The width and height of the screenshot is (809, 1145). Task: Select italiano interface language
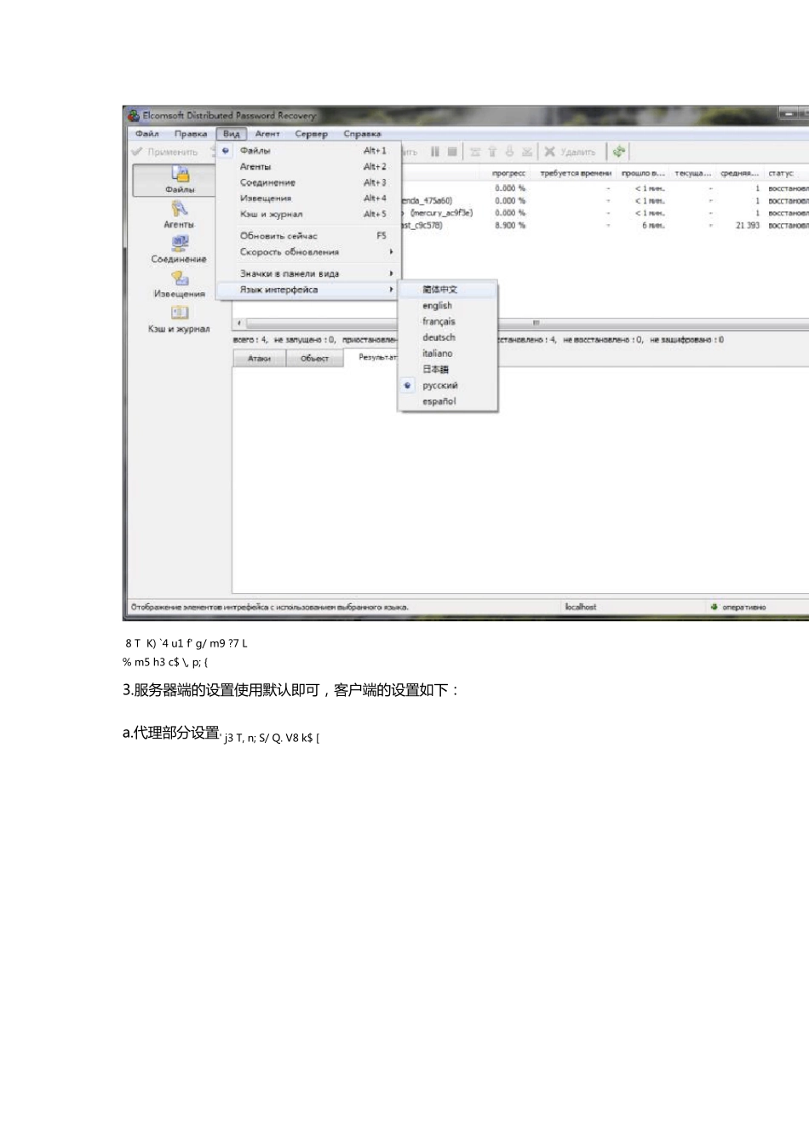(448, 354)
